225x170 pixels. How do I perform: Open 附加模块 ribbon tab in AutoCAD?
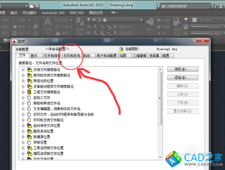coord(30,13)
